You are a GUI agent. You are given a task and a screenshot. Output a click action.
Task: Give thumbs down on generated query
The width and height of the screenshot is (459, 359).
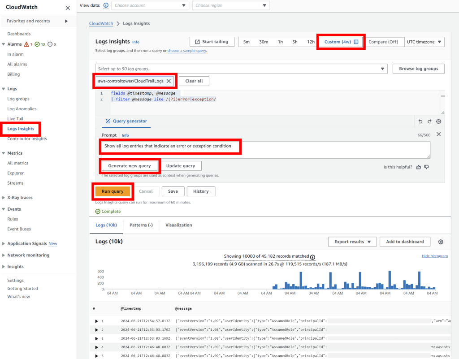pyautogui.click(x=426, y=166)
